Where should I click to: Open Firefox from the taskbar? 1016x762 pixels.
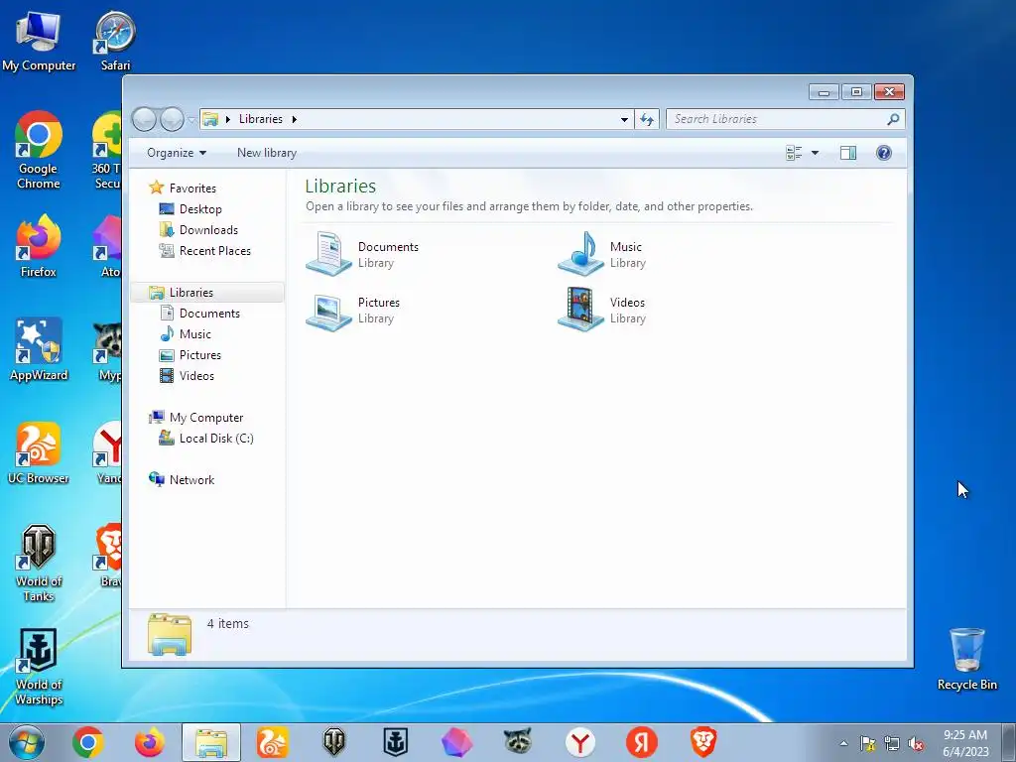coord(150,742)
